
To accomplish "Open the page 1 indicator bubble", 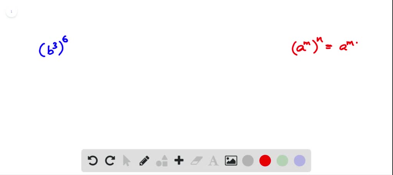I will [x=11, y=12].
